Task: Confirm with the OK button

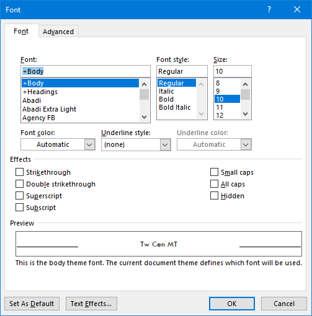Action: [232, 304]
